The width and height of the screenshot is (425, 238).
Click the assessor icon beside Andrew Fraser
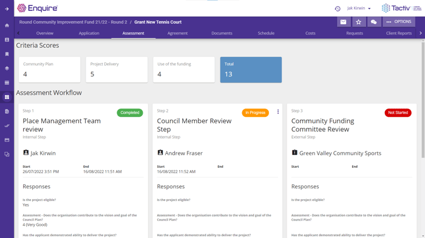(x=160, y=153)
